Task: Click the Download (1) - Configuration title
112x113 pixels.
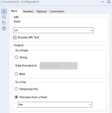Action: click(x=20, y=2)
